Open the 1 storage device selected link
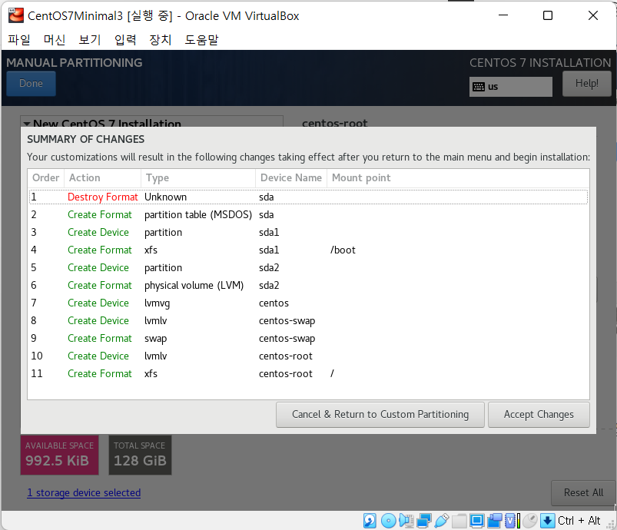 click(84, 492)
